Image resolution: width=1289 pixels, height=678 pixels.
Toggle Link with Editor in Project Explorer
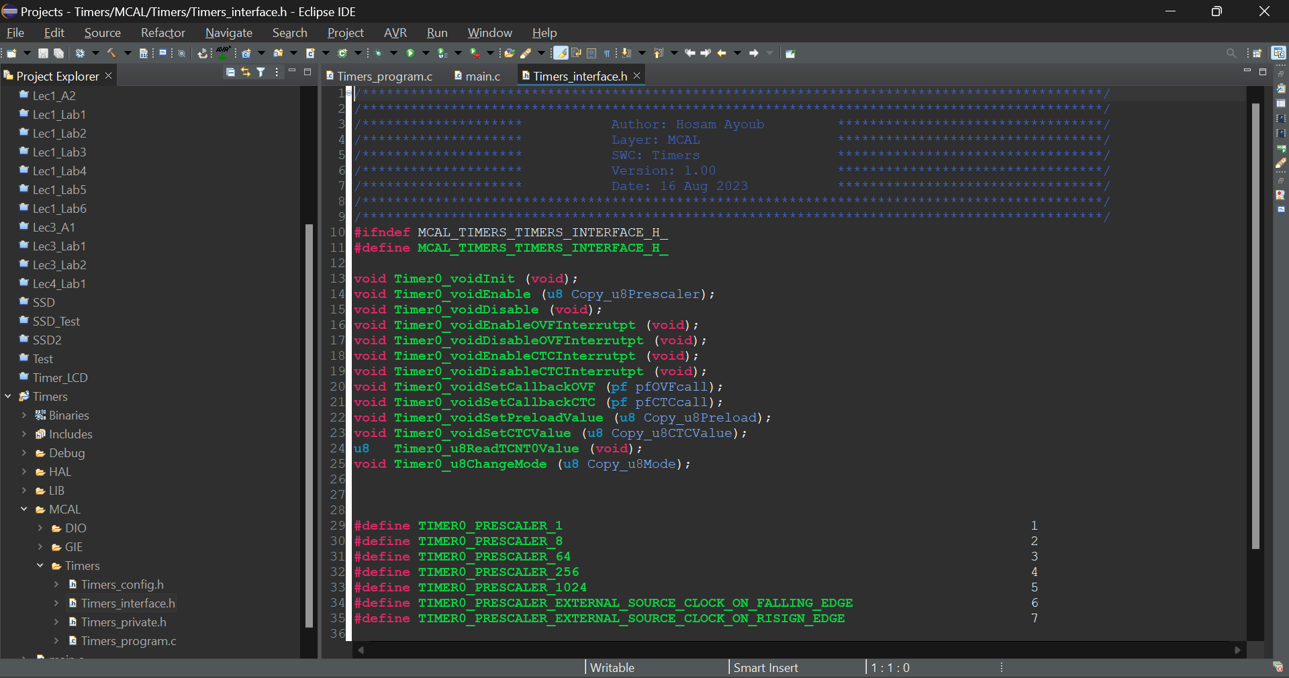coord(246,72)
